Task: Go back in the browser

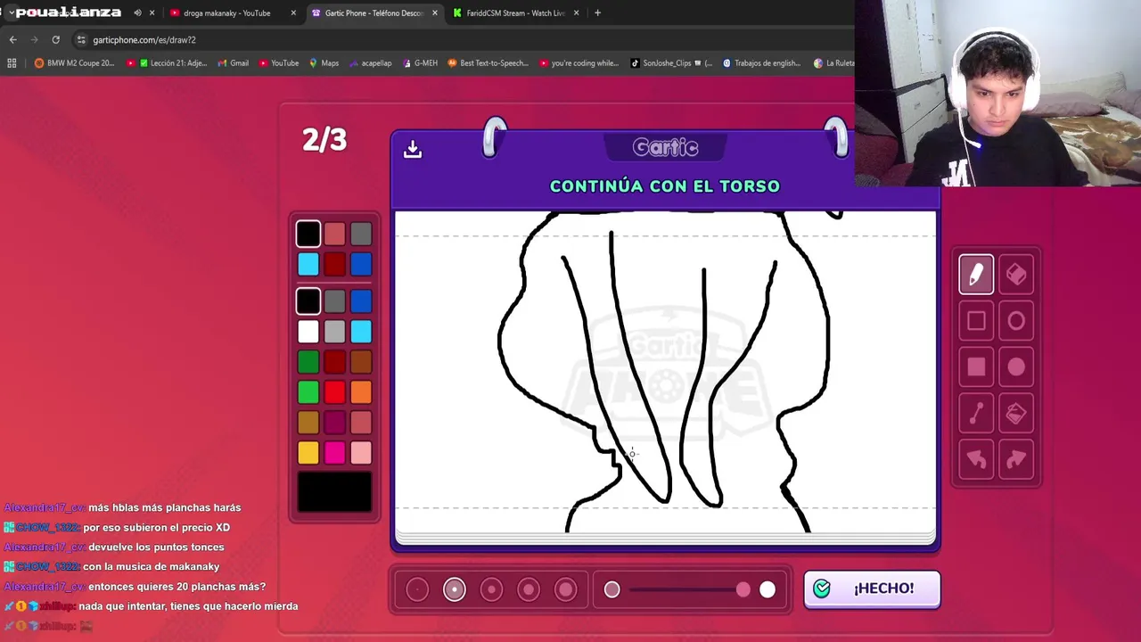Action: 12,39
